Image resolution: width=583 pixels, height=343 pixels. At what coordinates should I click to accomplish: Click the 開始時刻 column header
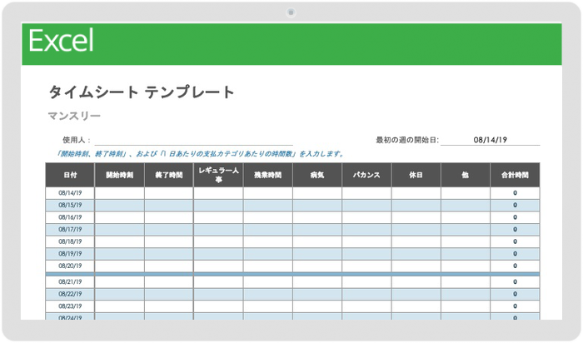coord(119,175)
